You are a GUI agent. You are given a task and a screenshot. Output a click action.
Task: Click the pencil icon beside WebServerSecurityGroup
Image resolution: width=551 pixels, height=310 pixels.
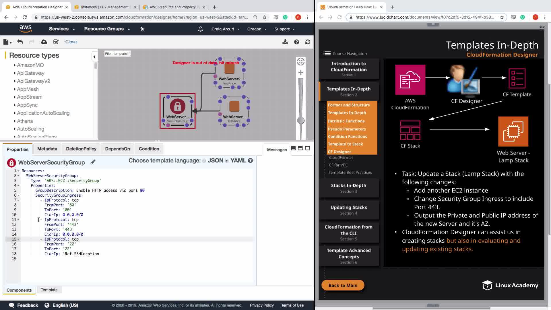93,162
